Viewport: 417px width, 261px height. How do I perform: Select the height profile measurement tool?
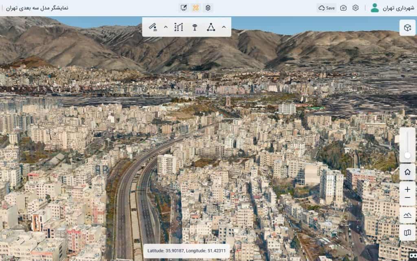(178, 27)
